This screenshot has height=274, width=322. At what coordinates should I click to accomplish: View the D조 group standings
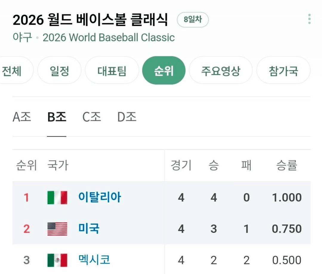click(x=127, y=117)
